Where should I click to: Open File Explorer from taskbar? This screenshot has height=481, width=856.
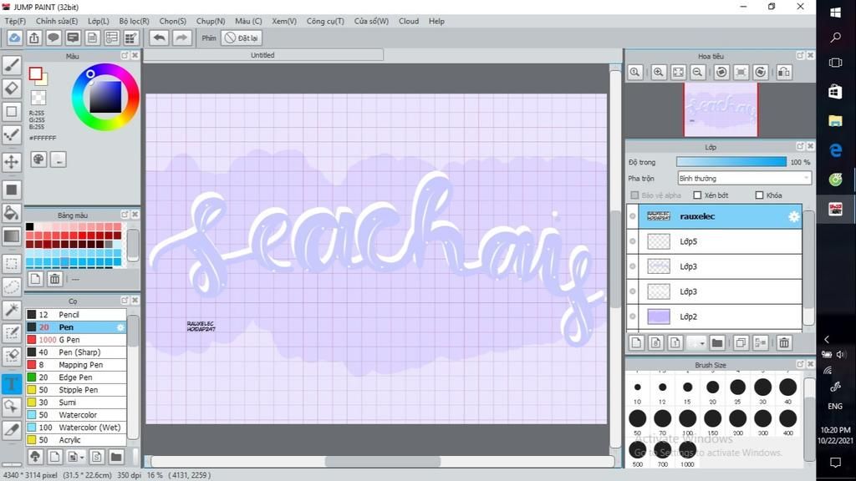pos(835,121)
